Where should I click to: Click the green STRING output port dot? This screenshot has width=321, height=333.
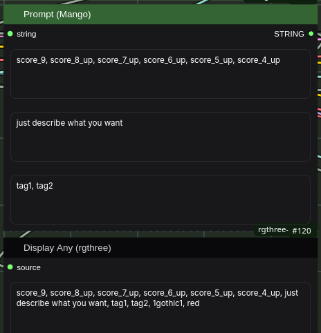click(x=311, y=34)
